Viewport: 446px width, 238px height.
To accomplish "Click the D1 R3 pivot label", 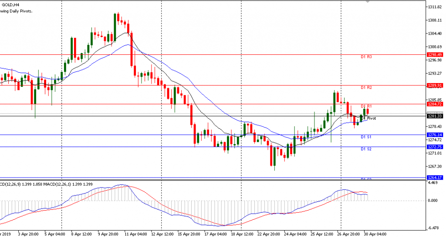I will click(x=366, y=57).
